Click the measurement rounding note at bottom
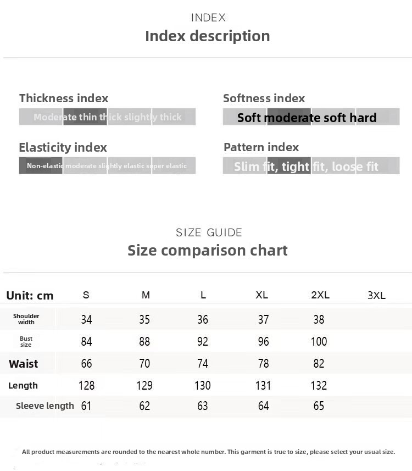 208,452
